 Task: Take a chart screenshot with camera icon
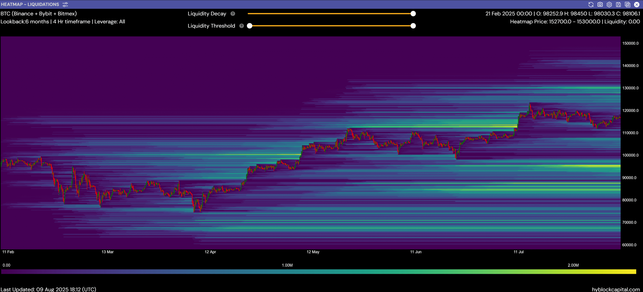click(x=600, y=5)
